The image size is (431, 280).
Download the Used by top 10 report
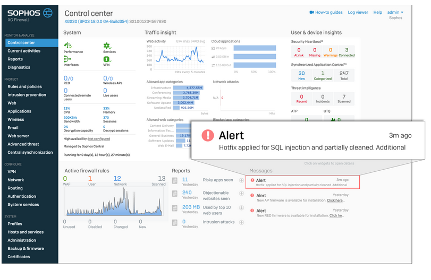click(x=241, y=207)
